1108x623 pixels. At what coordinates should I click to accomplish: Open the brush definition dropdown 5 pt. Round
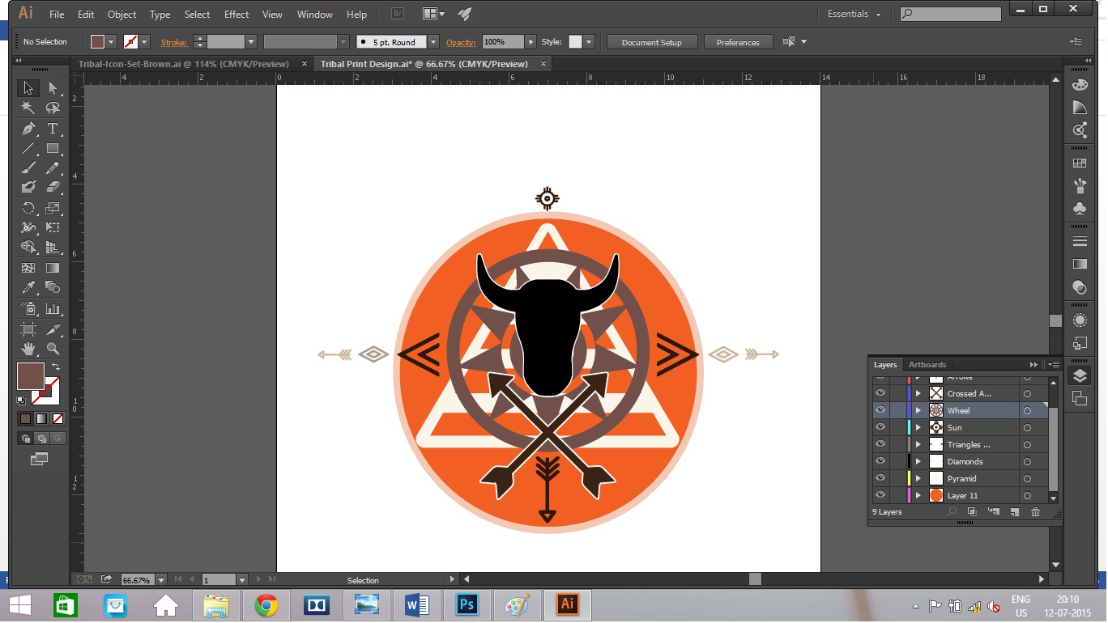point(433,42)
